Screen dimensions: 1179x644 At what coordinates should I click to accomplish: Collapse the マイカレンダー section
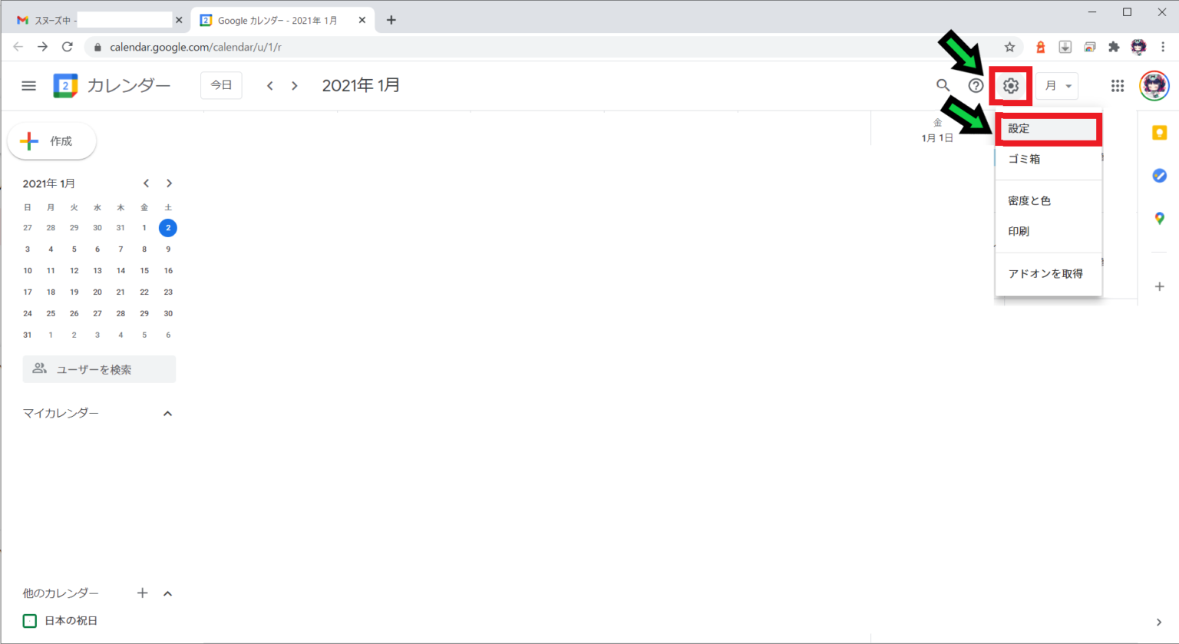[167, 414]
